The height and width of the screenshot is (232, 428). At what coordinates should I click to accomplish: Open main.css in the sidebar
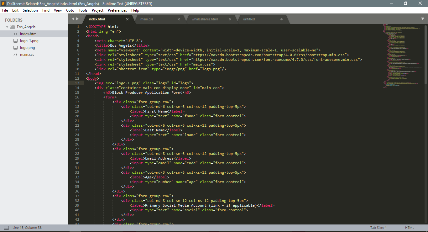point(34,55)
